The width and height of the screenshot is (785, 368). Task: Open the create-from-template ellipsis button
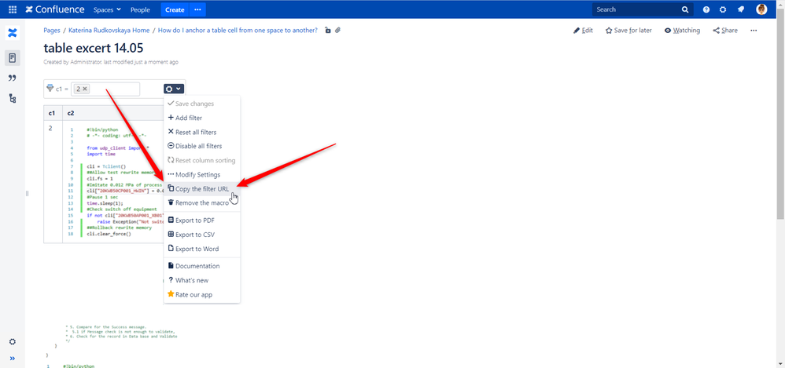click(x=197, y=9)
